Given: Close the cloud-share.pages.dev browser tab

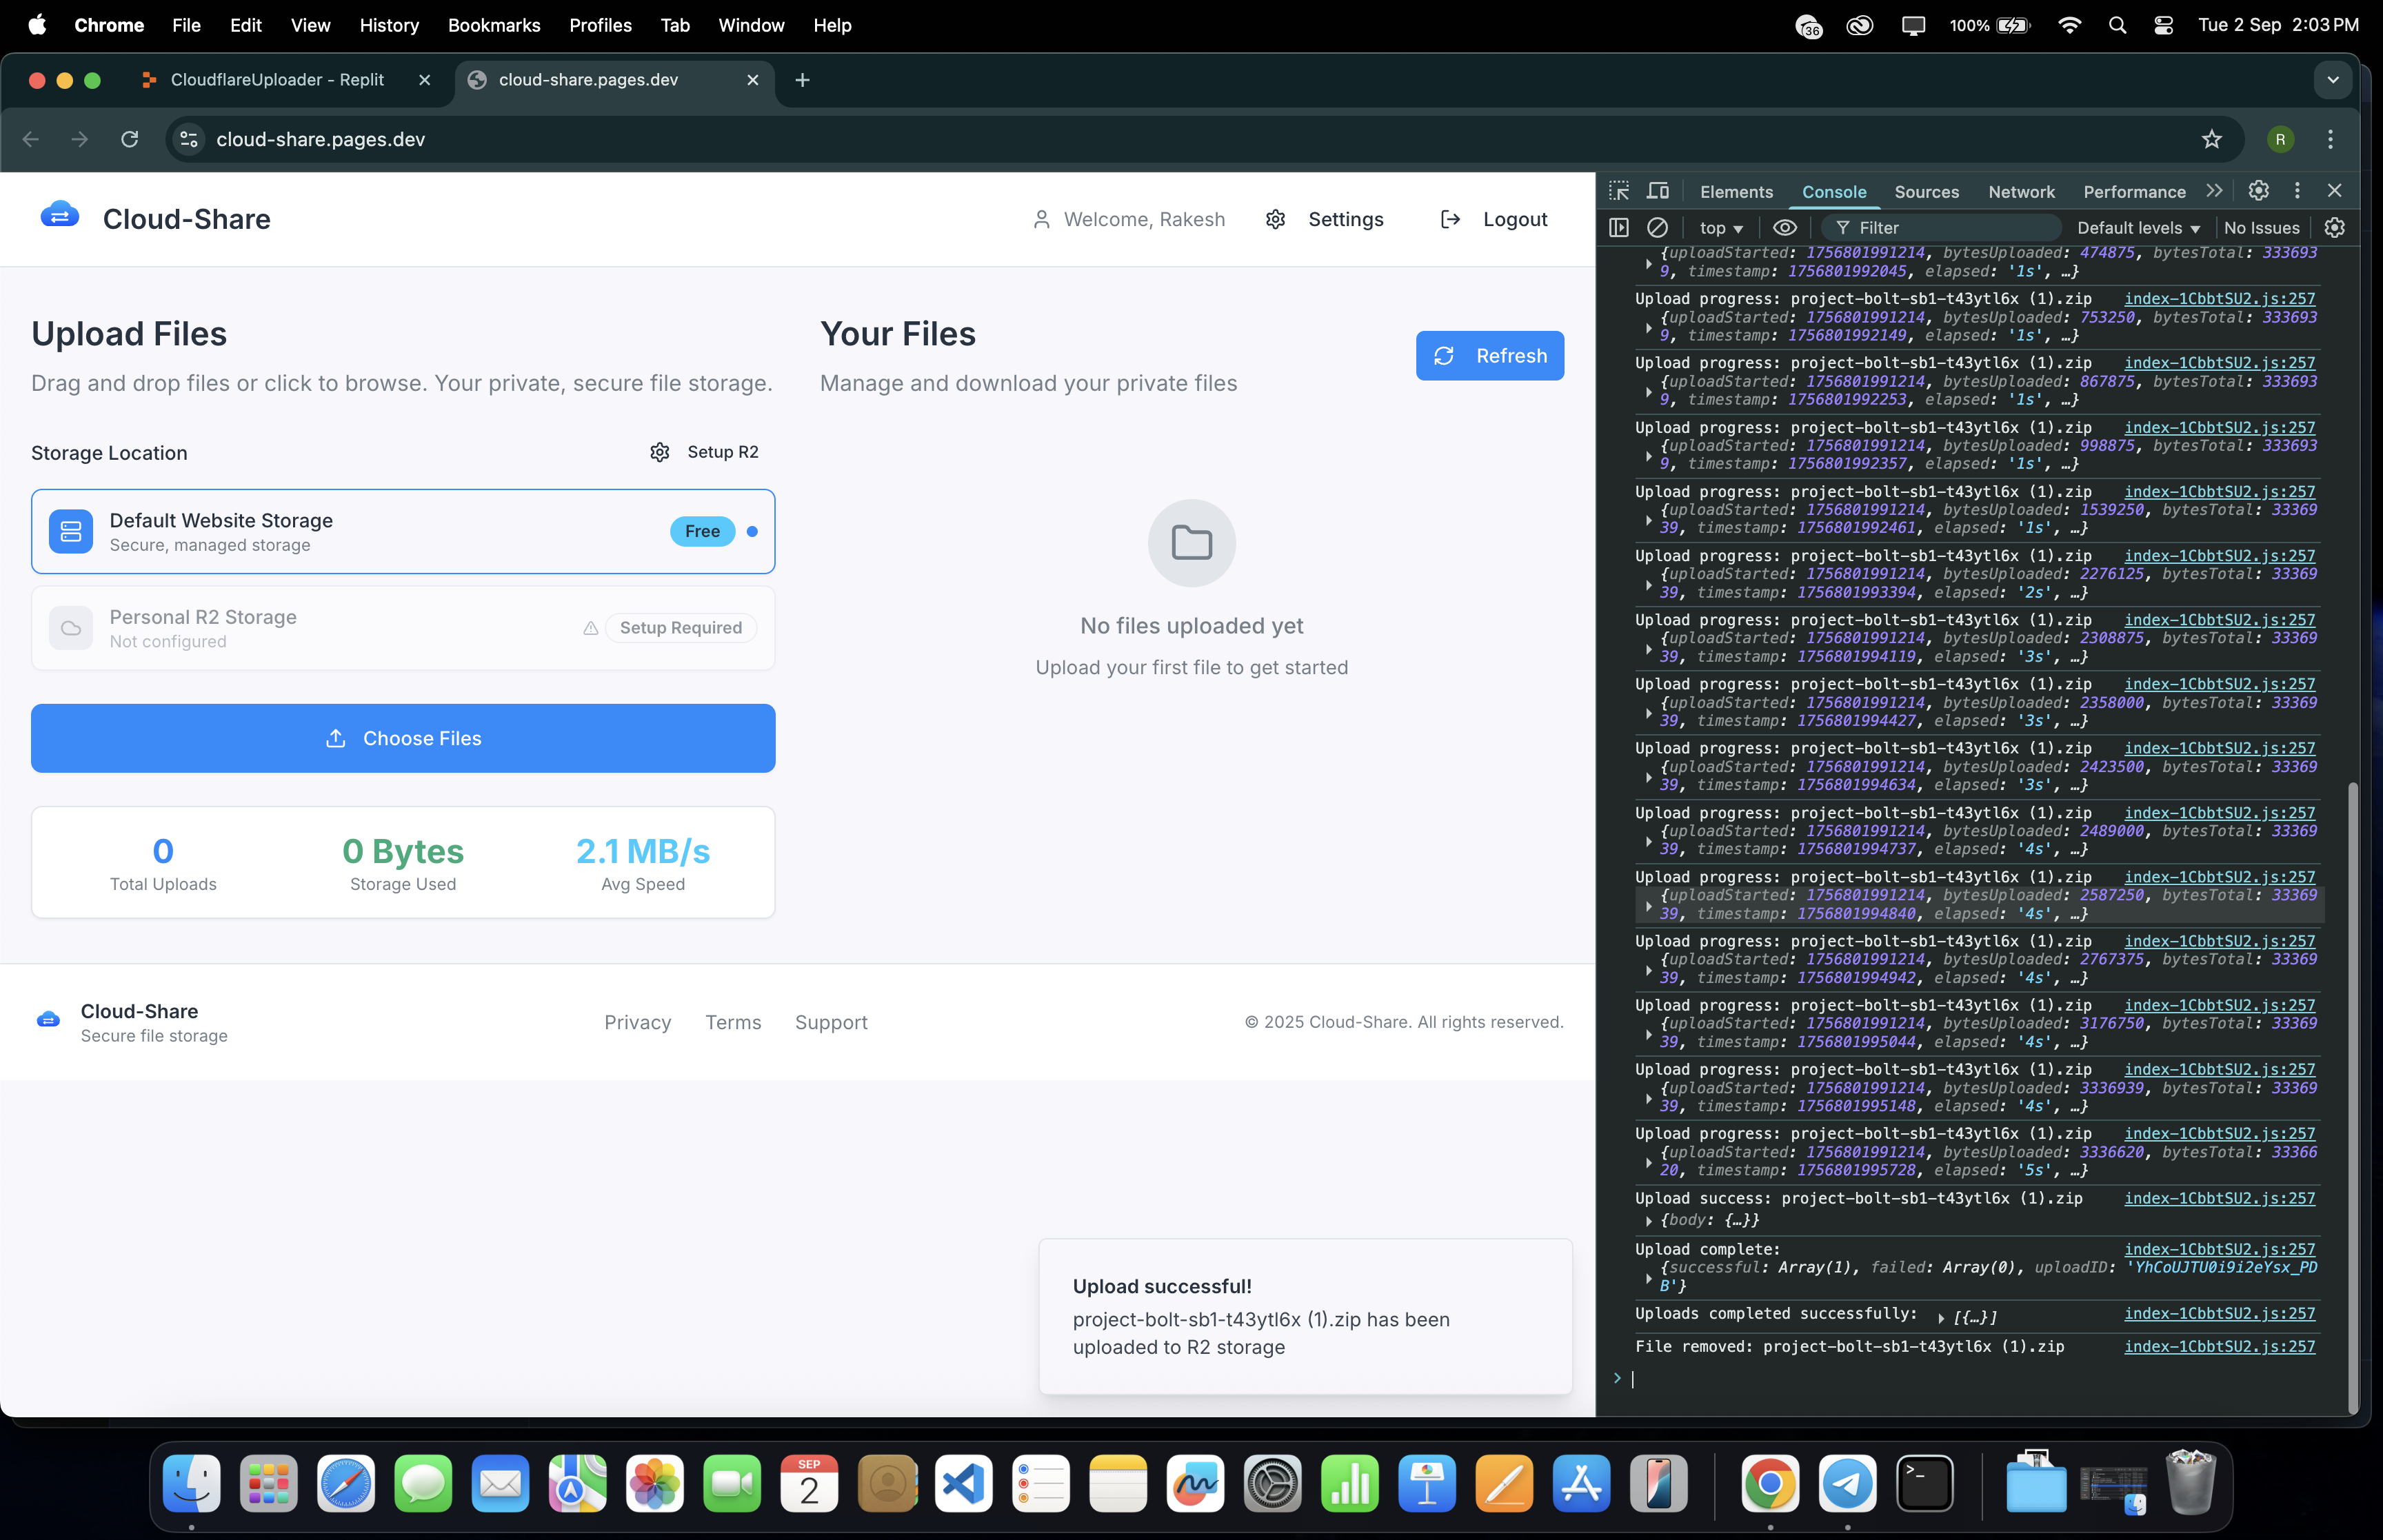Looking at the screenshot, I should tap(753, 80).
